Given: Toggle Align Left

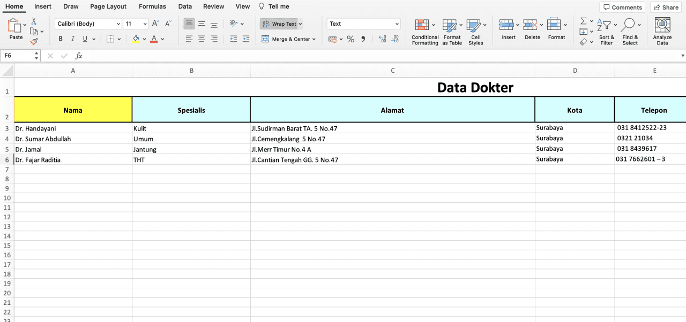Looking at the screenshot, I should pyautogui.click(x=189, y=39).
